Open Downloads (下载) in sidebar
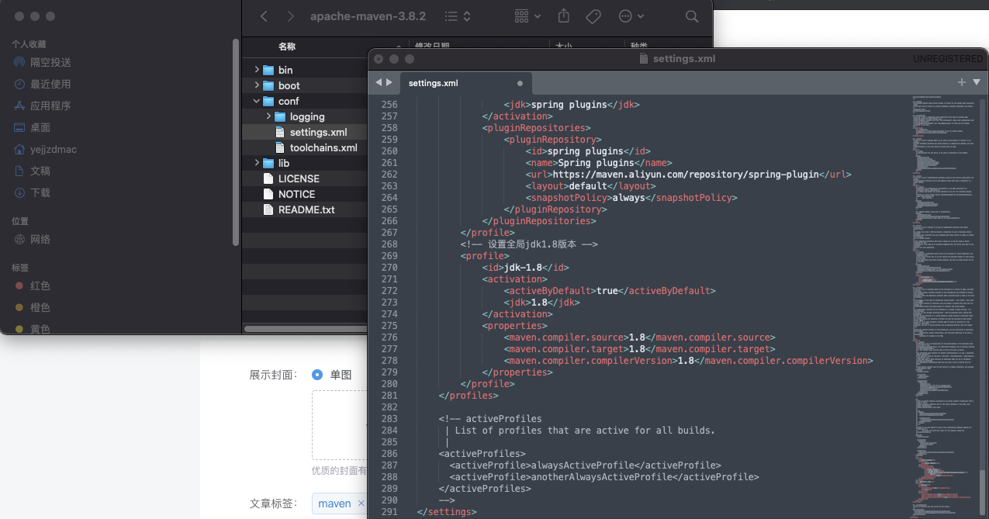This screenshot has height=519, width=989. pos(40,192)
